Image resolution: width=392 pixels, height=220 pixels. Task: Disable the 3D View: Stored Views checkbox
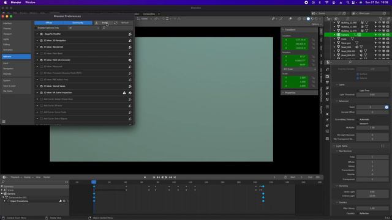click(x=42, y=86)
